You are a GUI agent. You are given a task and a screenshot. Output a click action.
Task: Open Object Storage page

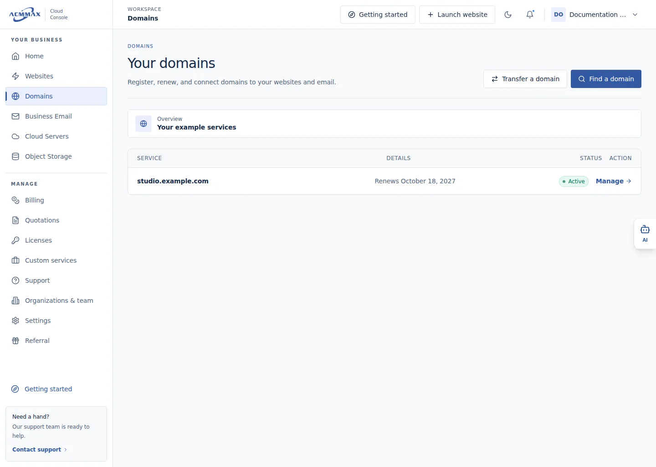pos(56,156)
